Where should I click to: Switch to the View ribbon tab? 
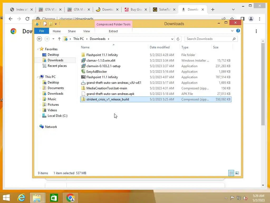(x=86, y=31)
